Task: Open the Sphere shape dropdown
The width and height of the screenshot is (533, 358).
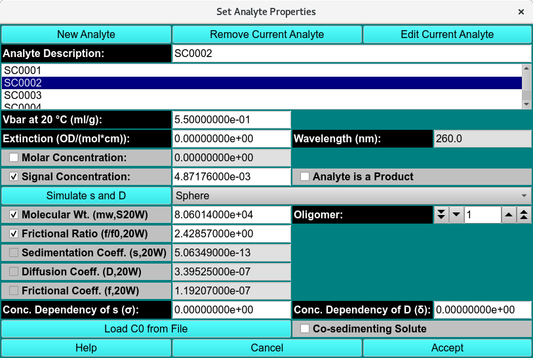Action: tap(351, 195)
